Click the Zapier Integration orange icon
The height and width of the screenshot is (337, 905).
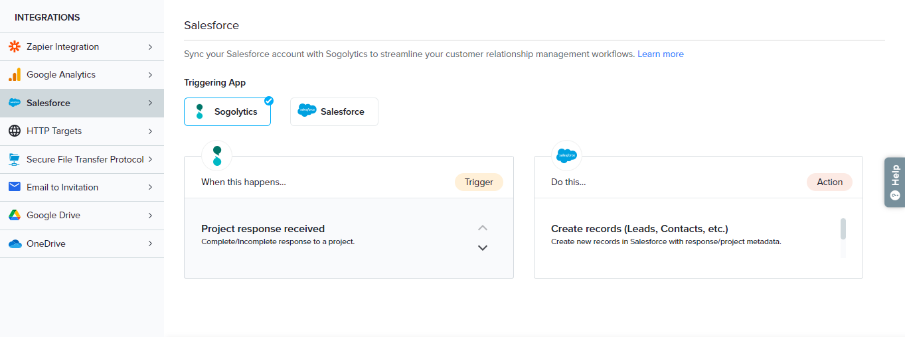[15, 47]
